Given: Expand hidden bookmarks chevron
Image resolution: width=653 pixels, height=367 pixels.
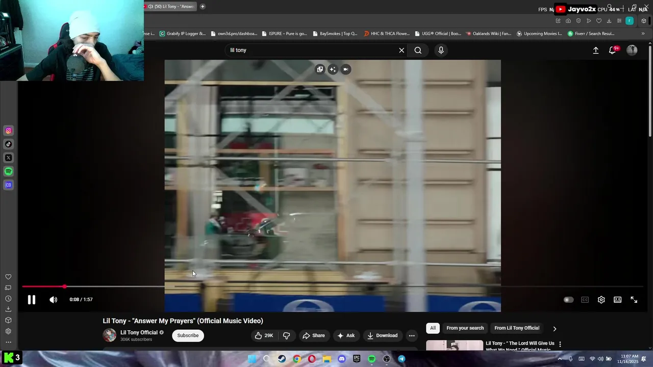Looking at the screenshot, I should click(x=643, y=34).
